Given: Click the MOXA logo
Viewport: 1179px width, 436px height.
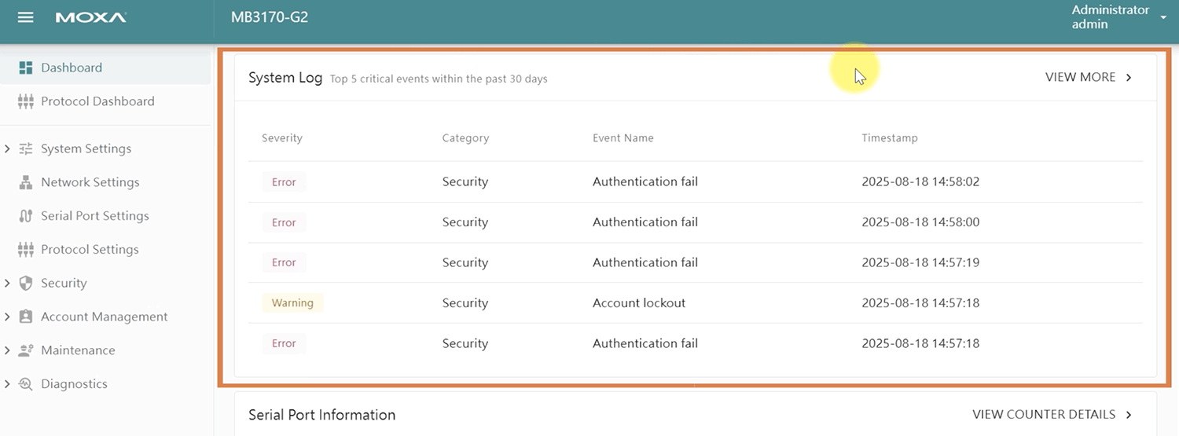Looking at the screenshot, I should click(x=90, y=17).
